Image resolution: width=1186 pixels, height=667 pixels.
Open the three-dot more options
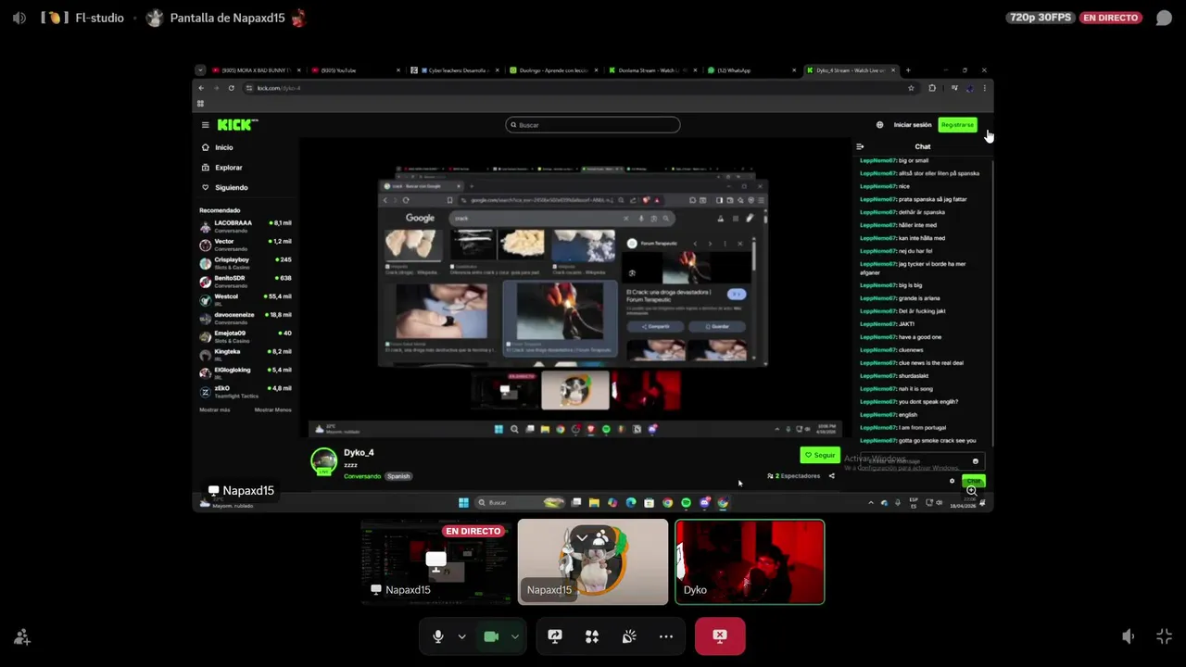coord(666,636)
